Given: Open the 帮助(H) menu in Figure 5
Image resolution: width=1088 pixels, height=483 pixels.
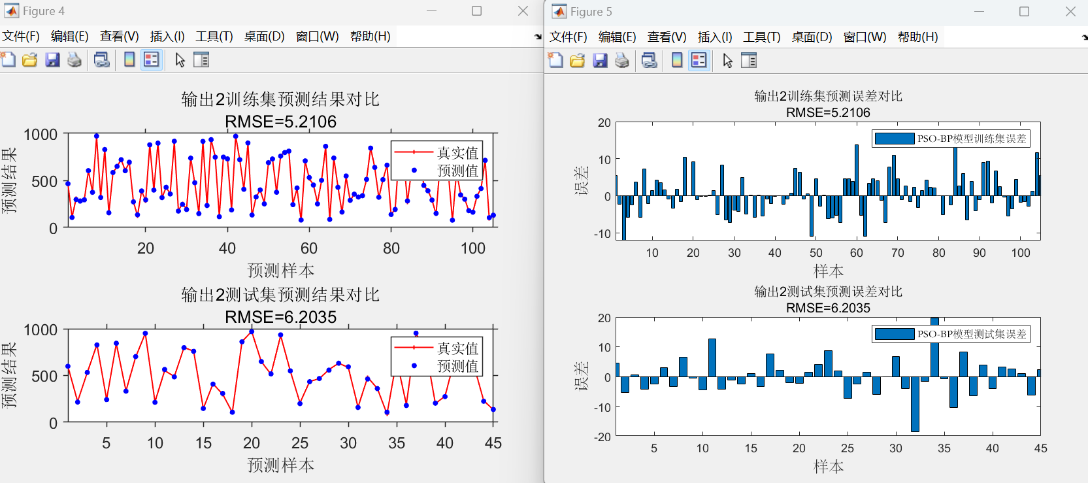Looking at the screenshot, I should (918, 37).
